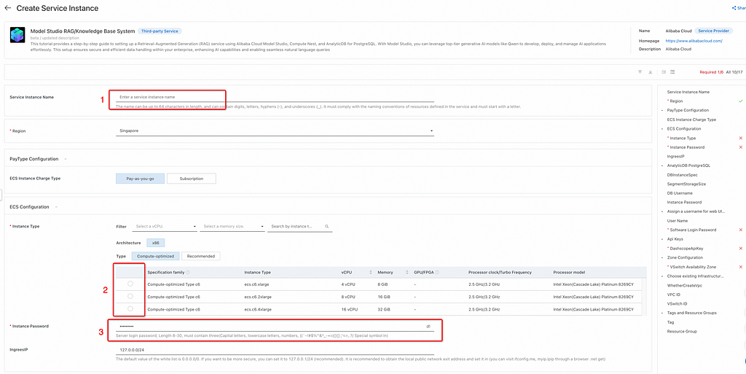The width and height of the screenshot is (746, 374).
Task: Jump to bottom using the down-bar icon
Action: [651, 72]
